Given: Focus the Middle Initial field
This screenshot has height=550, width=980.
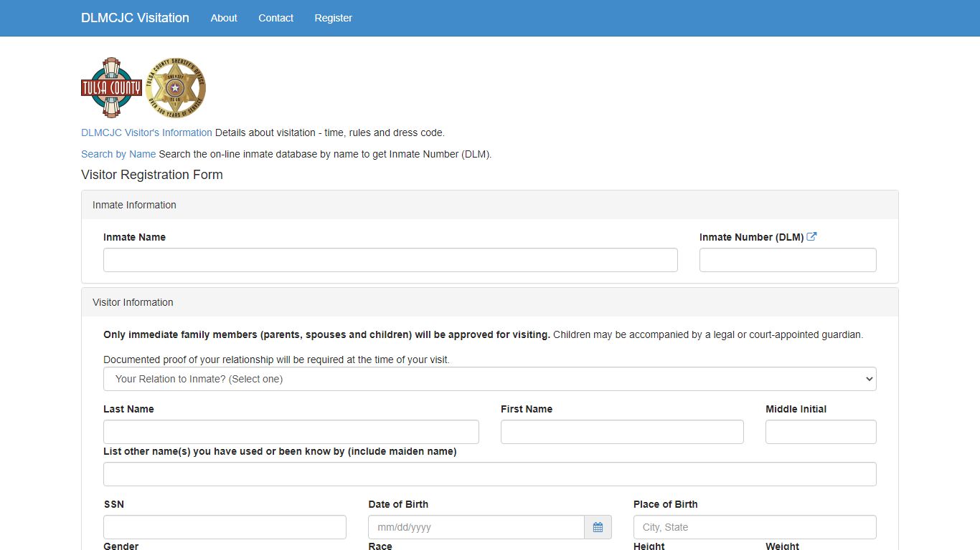Looking at the screenshot, I should (820, 432).
